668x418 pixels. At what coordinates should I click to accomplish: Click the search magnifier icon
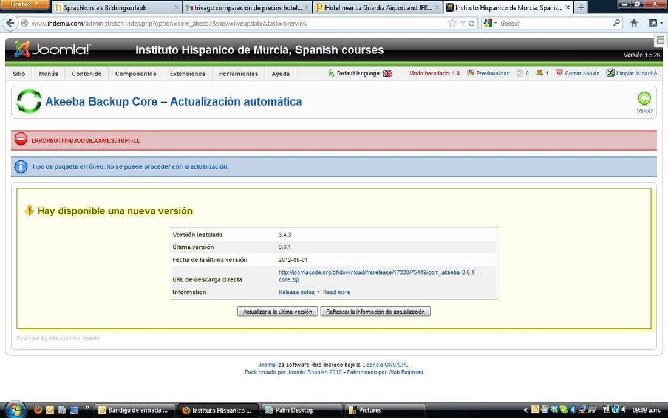[x=616, y=23]
